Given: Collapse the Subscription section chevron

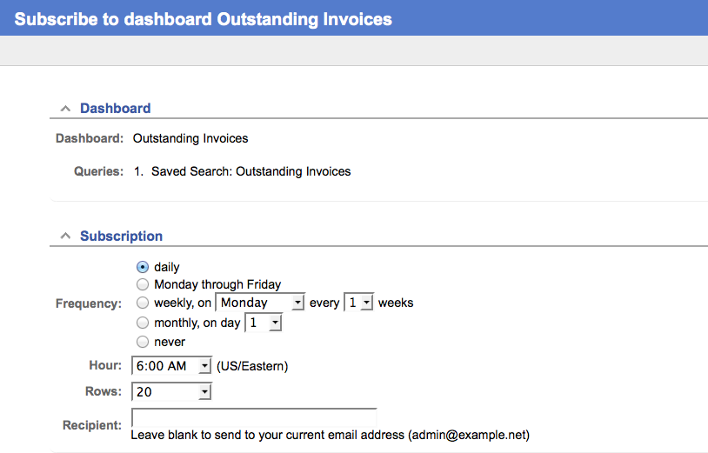Looking at the screenshot, I should click(65, 236).
